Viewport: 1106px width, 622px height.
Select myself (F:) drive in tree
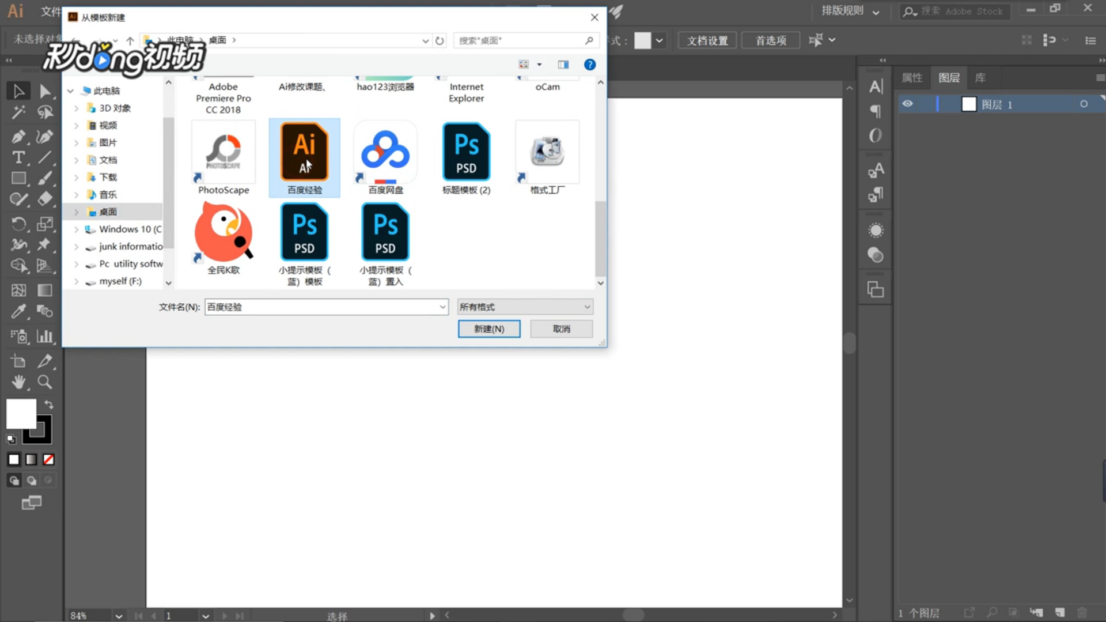[x=120, y=281]
